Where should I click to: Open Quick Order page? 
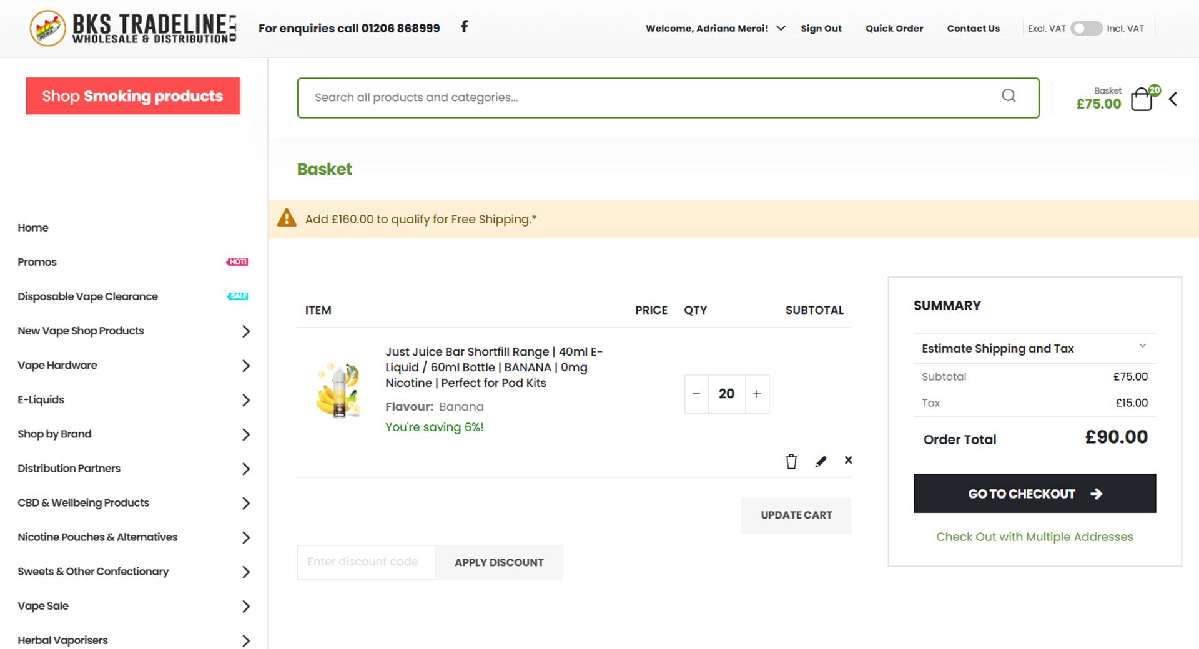coord(894,28)
